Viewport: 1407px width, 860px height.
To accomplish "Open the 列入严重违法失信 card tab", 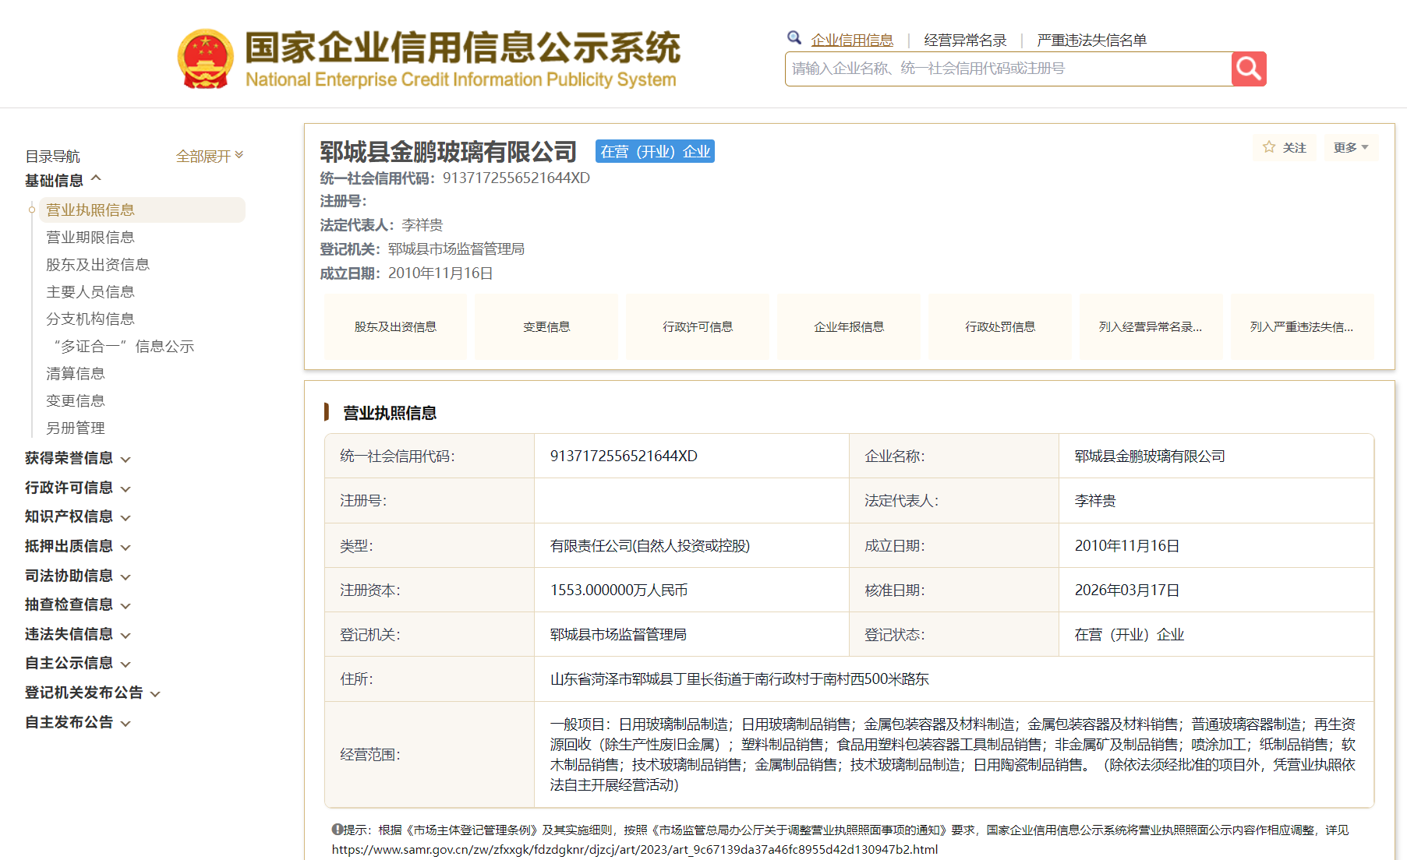I will (1303, 326).
